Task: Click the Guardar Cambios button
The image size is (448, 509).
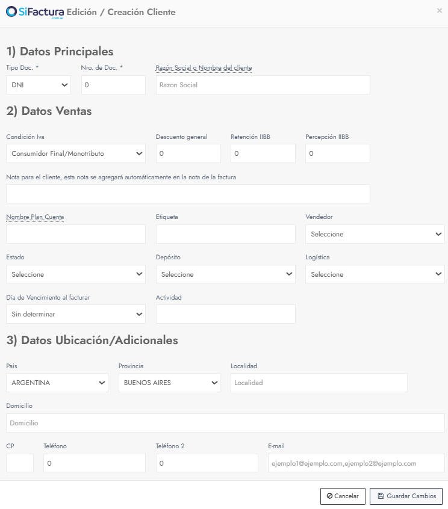Action: click(406, 496)
